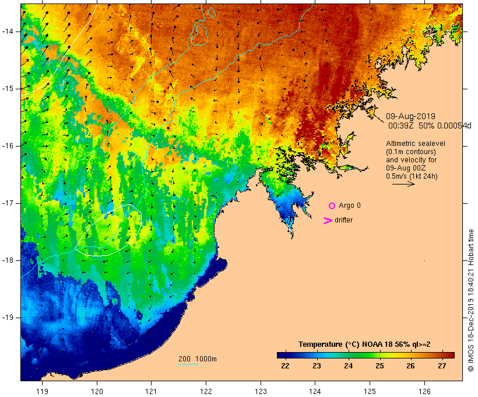The width and height of the screenshot is (478, 397).
Task: Click the latitude axis label '-15'
Action: (x=8, y=89)
